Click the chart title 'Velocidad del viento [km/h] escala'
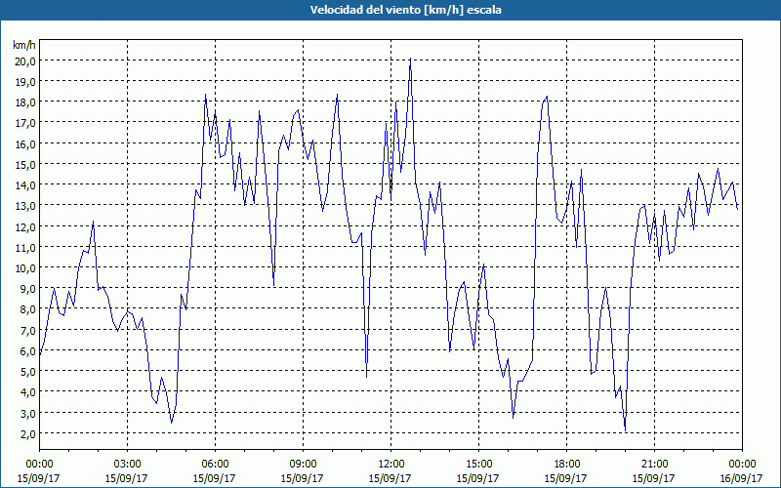The width and height of the screenshot is (781, 488). (405, 10)
